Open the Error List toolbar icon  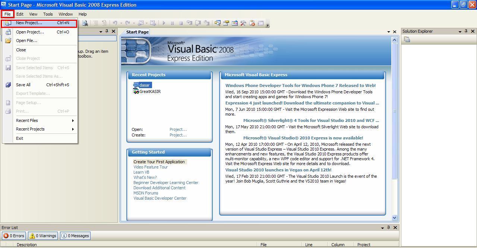click(252, 23)
